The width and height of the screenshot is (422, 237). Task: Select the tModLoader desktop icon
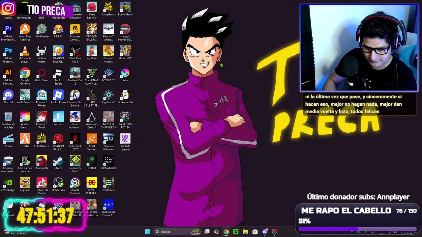(x=42, y=31)
